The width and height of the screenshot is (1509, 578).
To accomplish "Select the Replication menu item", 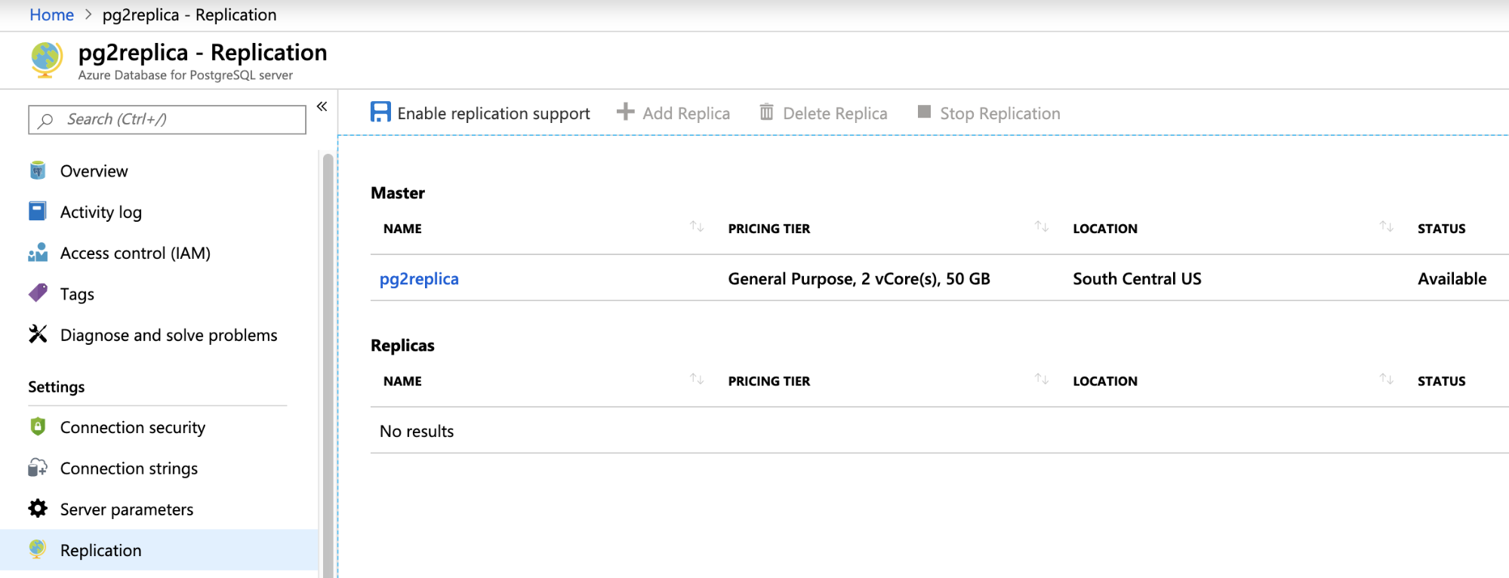I will 159,550.
